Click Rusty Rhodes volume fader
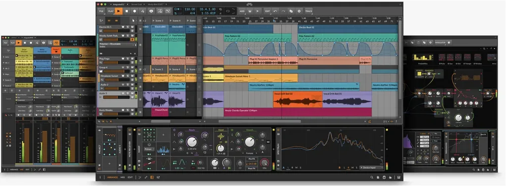The image size is (506, 186). pos(116,114)
